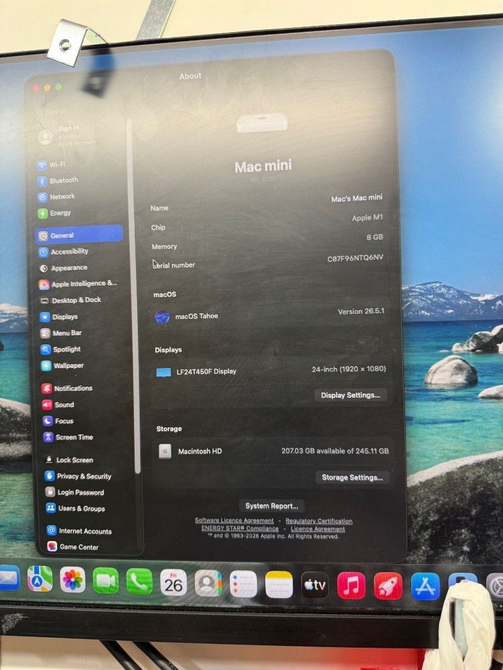The width and height of the screenshot is (503, 670).
Task: Open Maps from the Dock
Action: [x=40, y=579]
